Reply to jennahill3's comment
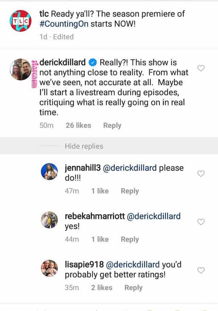The height and width of the screenshot is (311, 218). 130,191
